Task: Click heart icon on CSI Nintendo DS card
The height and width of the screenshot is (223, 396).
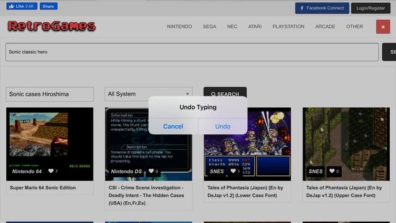Action: click(x=151, y=171)
